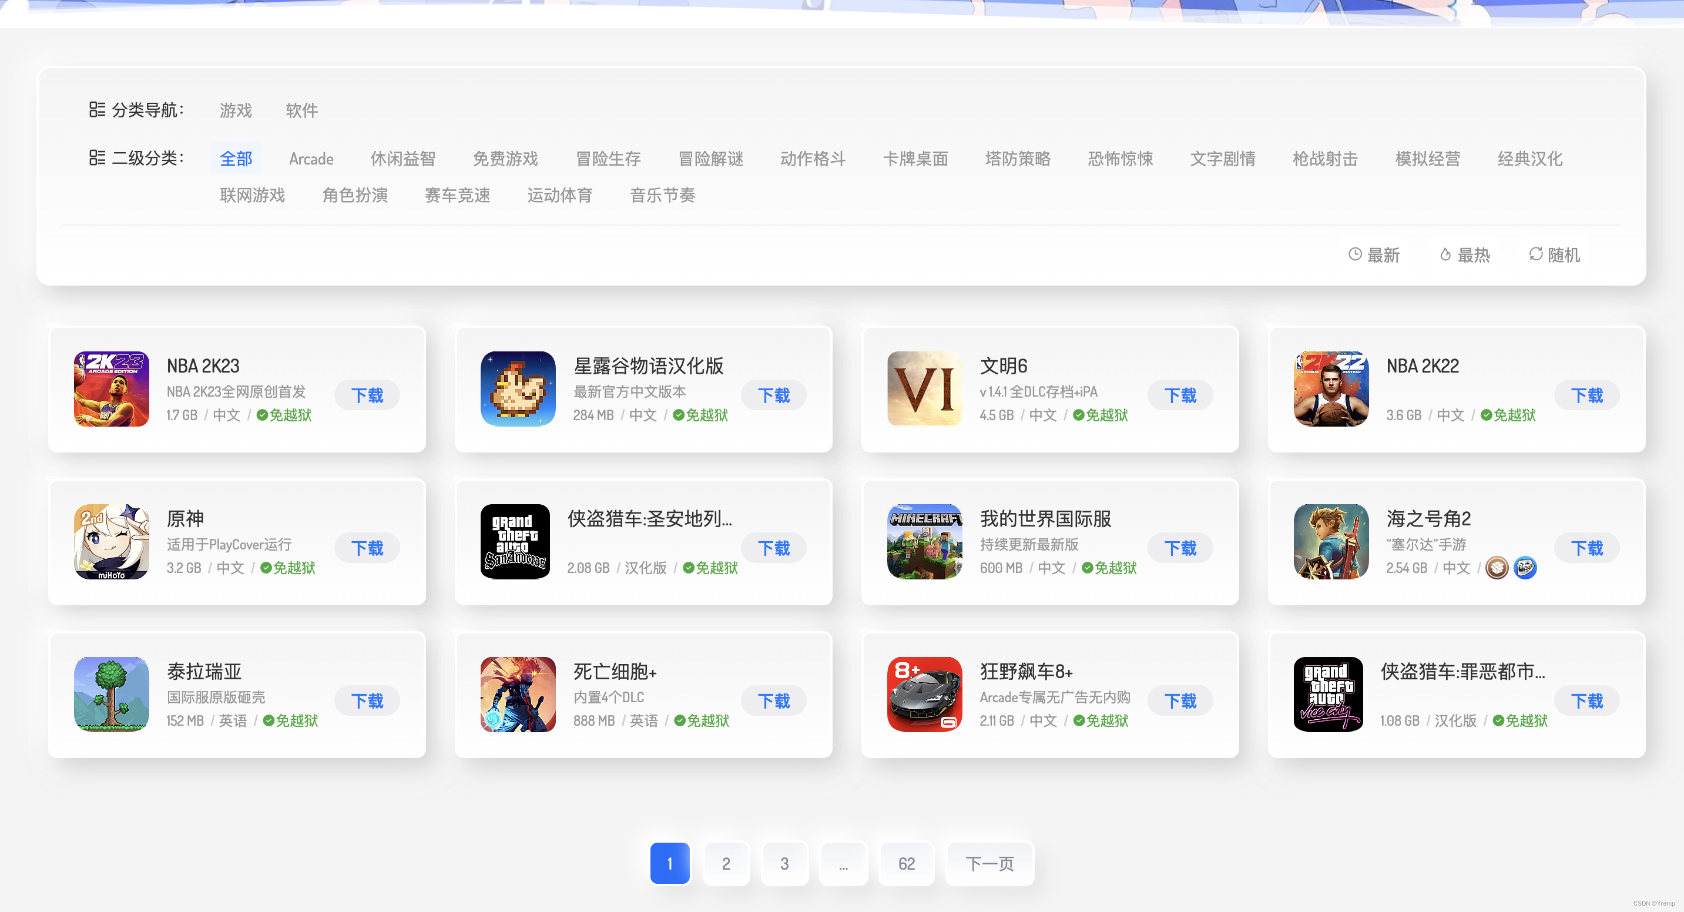Filter by 休闲益智 subcategory
1684x912 pixels.
pyautogui.click(x=402, y=158)
